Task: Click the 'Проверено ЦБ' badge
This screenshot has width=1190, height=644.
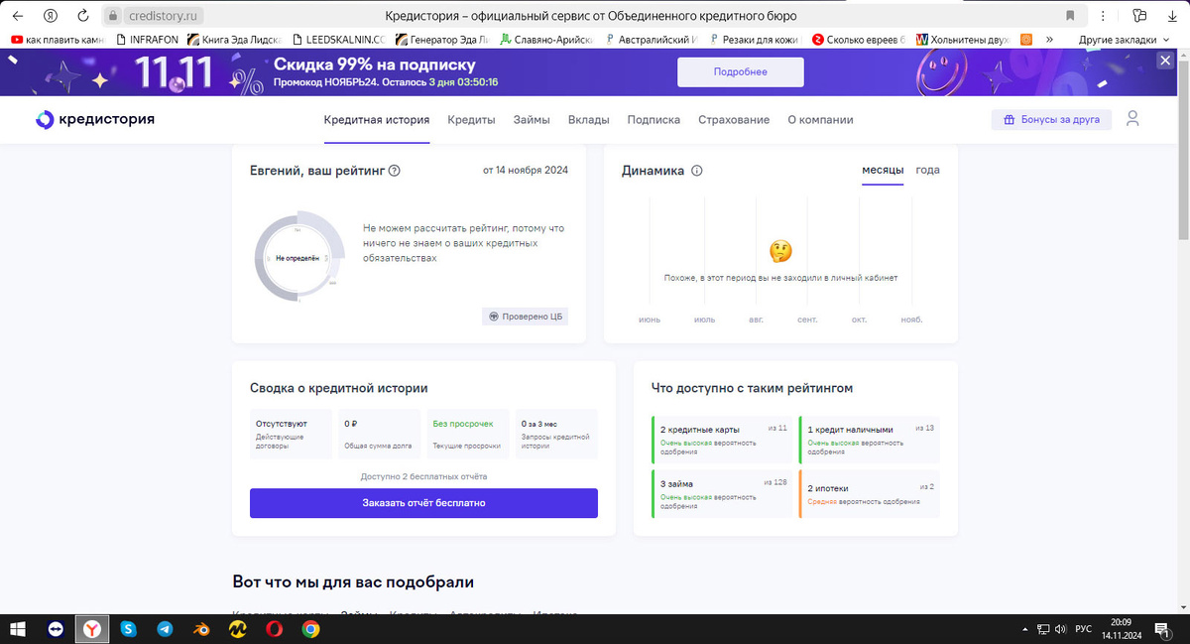Action: tap(526, 317)
